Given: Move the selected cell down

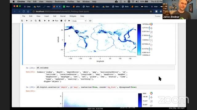Looking at the screenshot, I should [49, 21].
